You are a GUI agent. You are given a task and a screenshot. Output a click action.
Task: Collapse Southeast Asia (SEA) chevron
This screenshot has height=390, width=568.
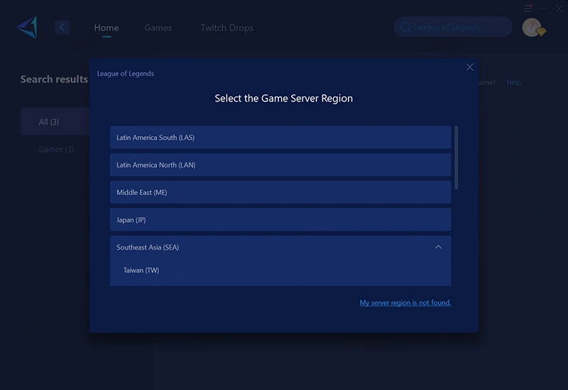click(438, 247)
